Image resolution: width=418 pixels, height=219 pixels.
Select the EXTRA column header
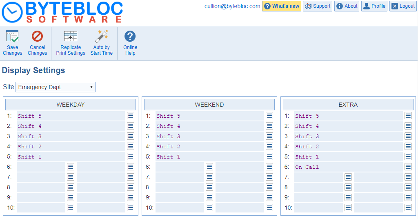click(348, 105)
